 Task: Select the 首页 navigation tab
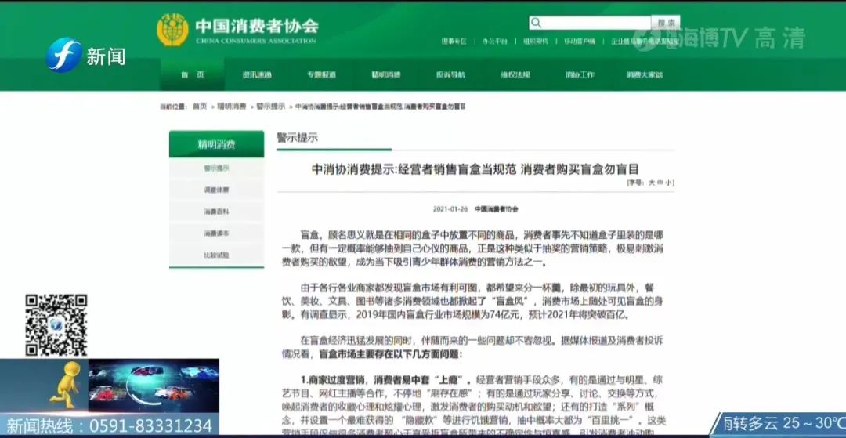pos(192,75)
